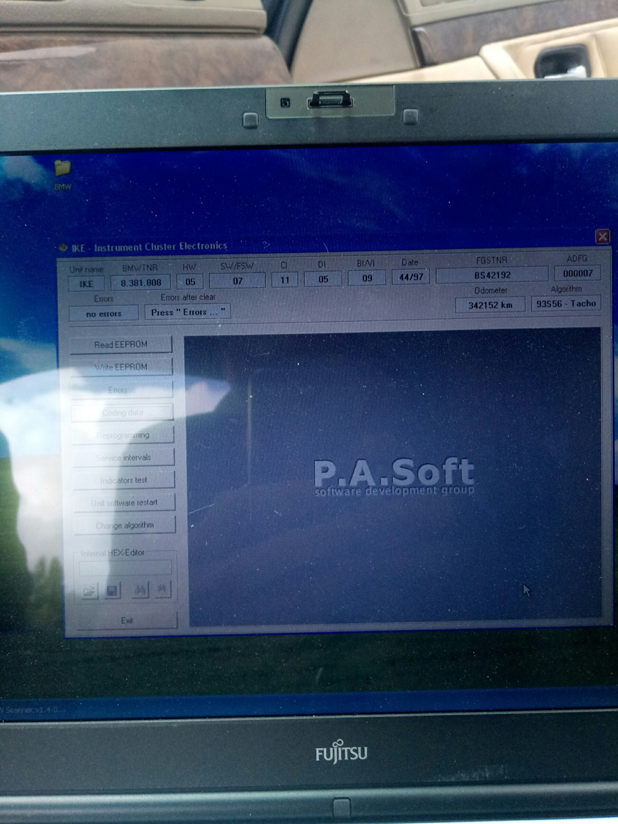Click the Algorithm field 93S56 - Tacho
This screenshot has width=618, height=824.
pyautogui.click(x=566, y=303)
